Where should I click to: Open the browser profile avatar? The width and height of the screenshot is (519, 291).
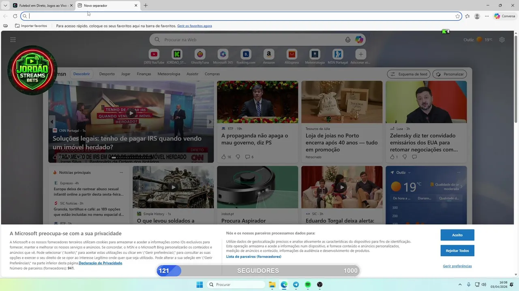[x=477, y=16]
